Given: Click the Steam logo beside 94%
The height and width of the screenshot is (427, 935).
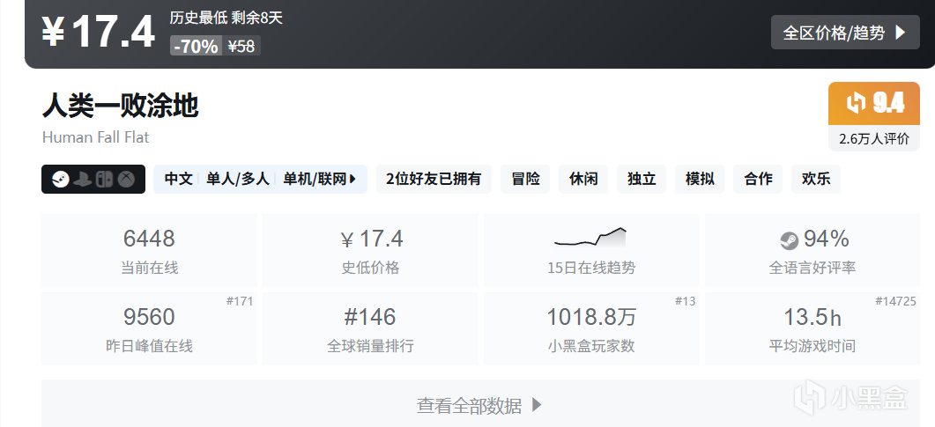Looking at the screenshot, I should (x=790, y=240).
